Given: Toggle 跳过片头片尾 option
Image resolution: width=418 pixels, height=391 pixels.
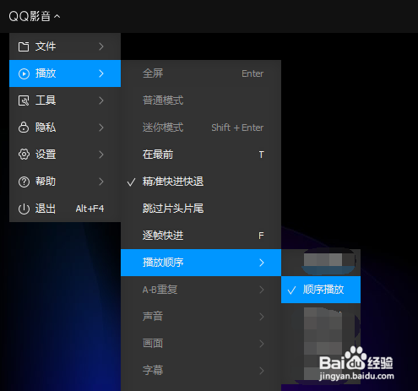Looking at the screenshot, I should pyautogui.click(x=201, y=209).
